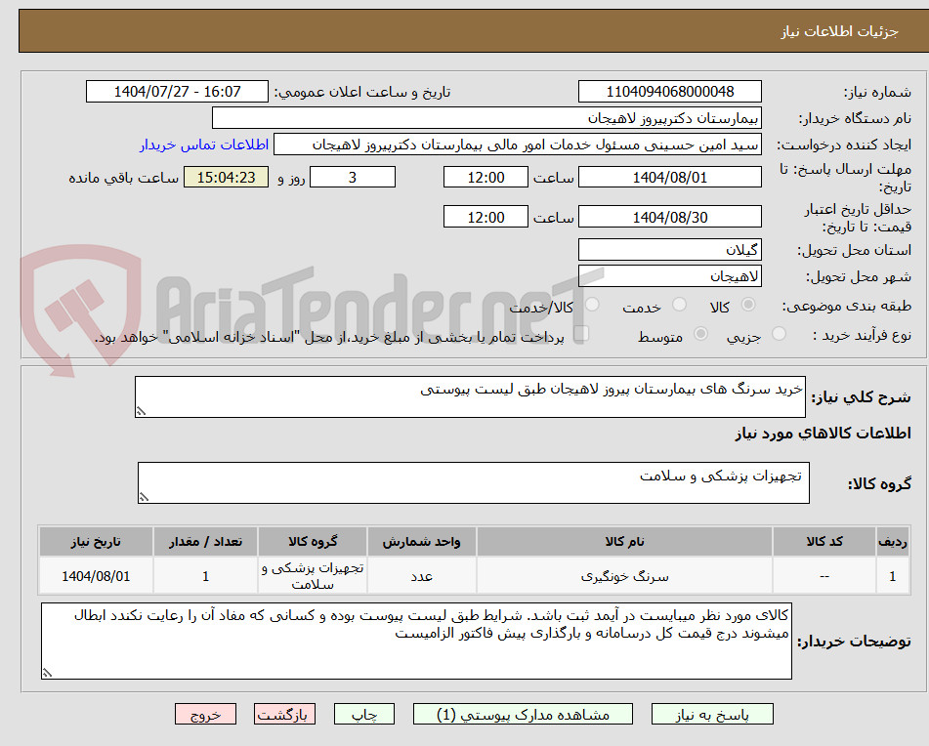This screenshot has width=929, height=746.
Task: Click the remaining days field showing 3
Action: tap(353, 177)
